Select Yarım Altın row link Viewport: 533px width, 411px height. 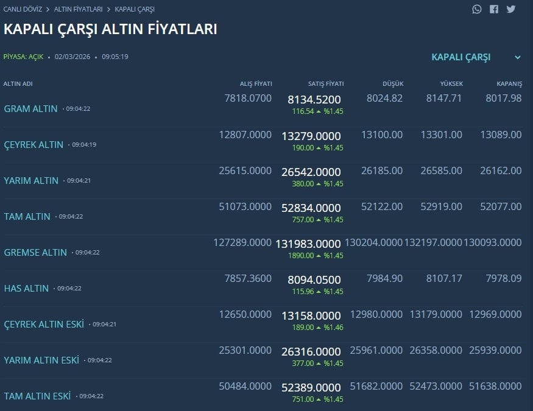click(31, 181)
